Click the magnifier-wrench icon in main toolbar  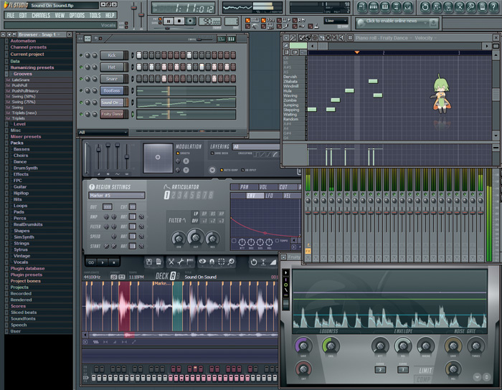pyautogui.click(x=471, y=7)
